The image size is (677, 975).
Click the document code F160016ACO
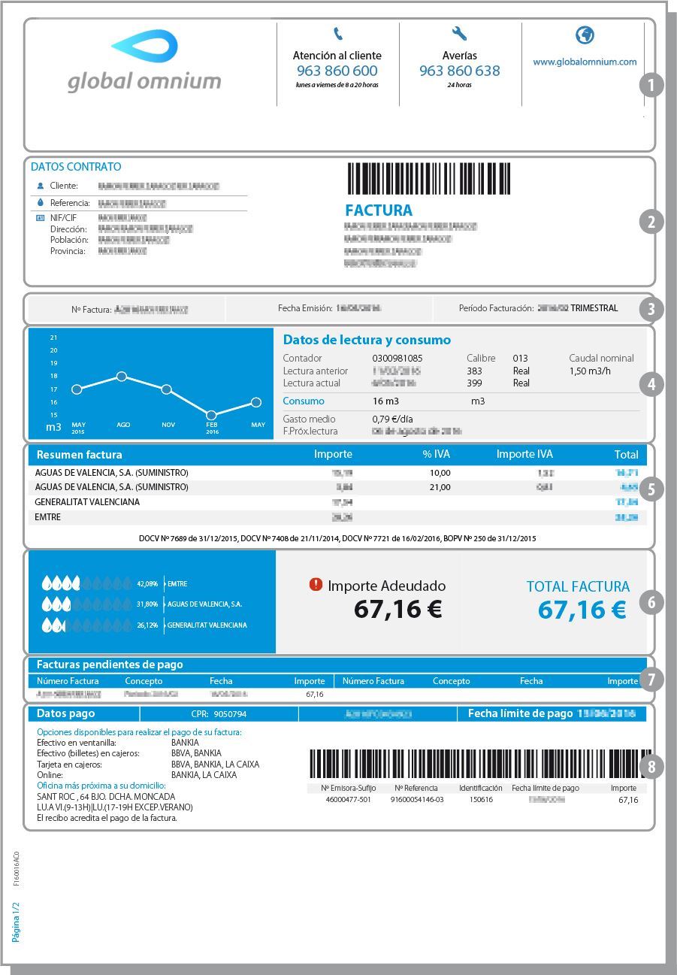click(17, 868)
